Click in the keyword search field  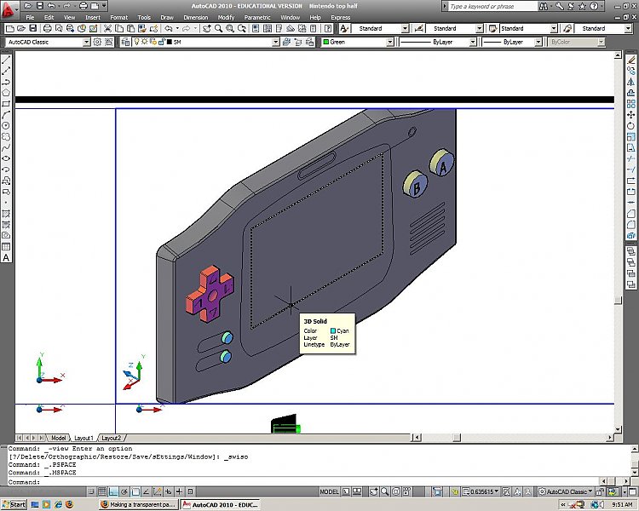click(x=492, y=6)
